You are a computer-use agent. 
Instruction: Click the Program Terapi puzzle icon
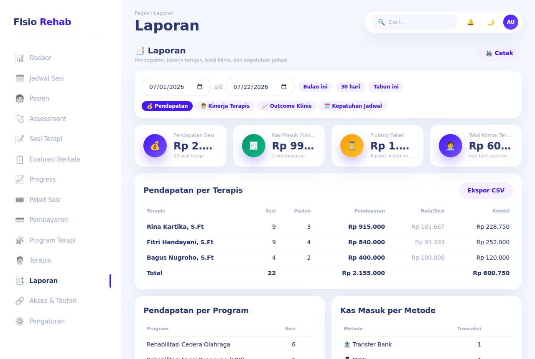tap(20, 240)
